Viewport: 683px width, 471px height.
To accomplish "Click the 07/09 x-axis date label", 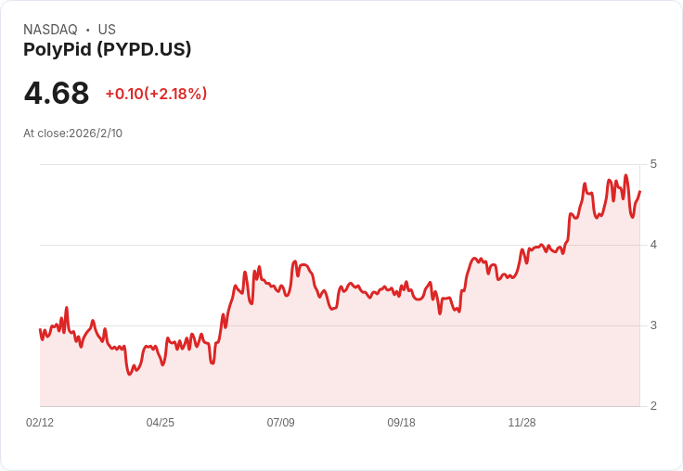I will point(281,423).
